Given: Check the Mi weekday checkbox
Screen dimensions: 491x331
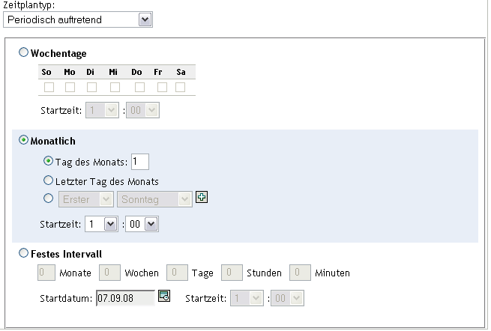Looking at the screenshot, I should coord(115,88).
